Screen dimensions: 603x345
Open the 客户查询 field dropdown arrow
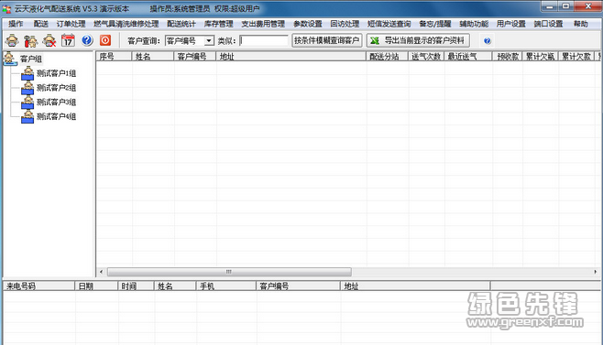tap(209, 41)
